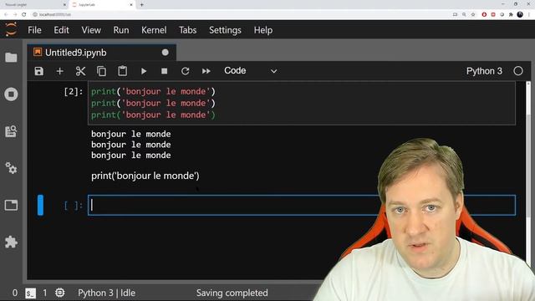Insert a cell below with plus icon
The width and height of the screenshot is (535, 301).
click(59, 71)
